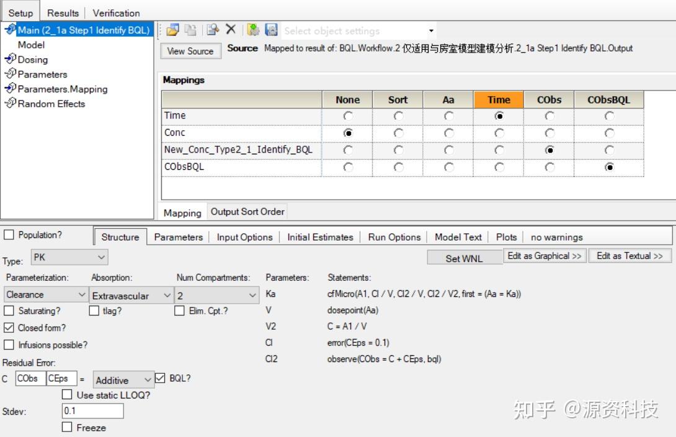Click the copy object toolbar icon
Screen dimensions: 676x437
pyautogui.click(x=190, y=29)
